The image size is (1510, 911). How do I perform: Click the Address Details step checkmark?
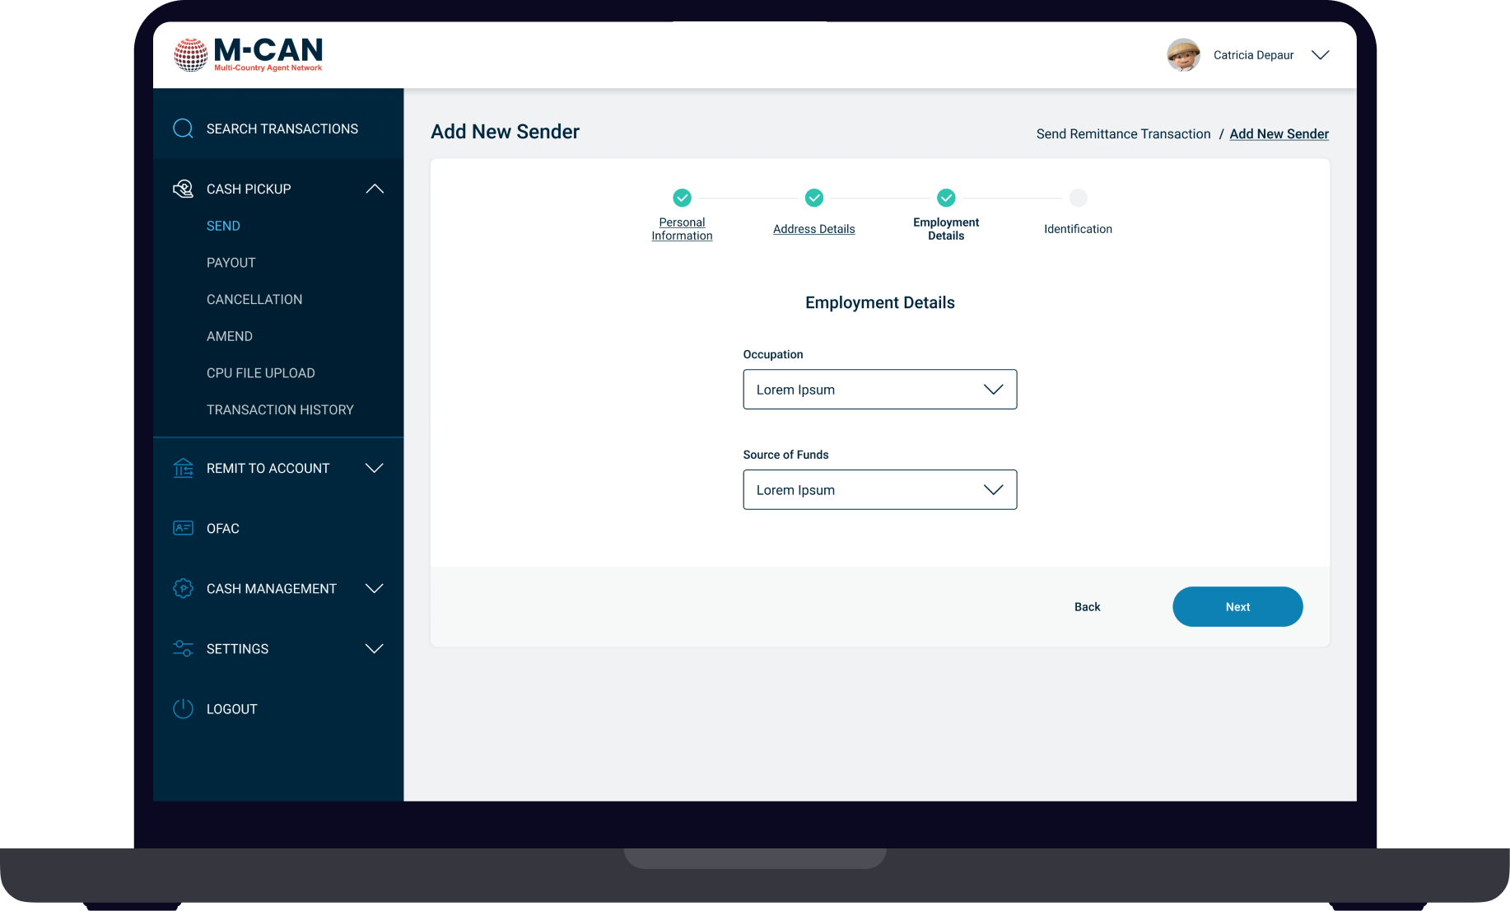[813, 198]
